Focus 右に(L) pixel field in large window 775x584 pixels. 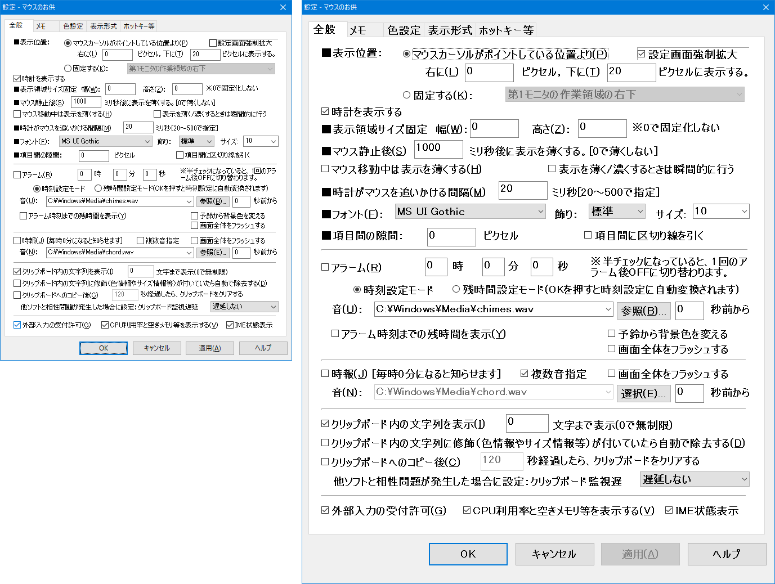point(489,72)
